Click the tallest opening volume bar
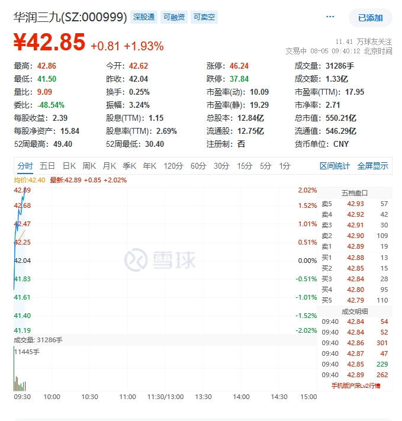 point(14,368)
